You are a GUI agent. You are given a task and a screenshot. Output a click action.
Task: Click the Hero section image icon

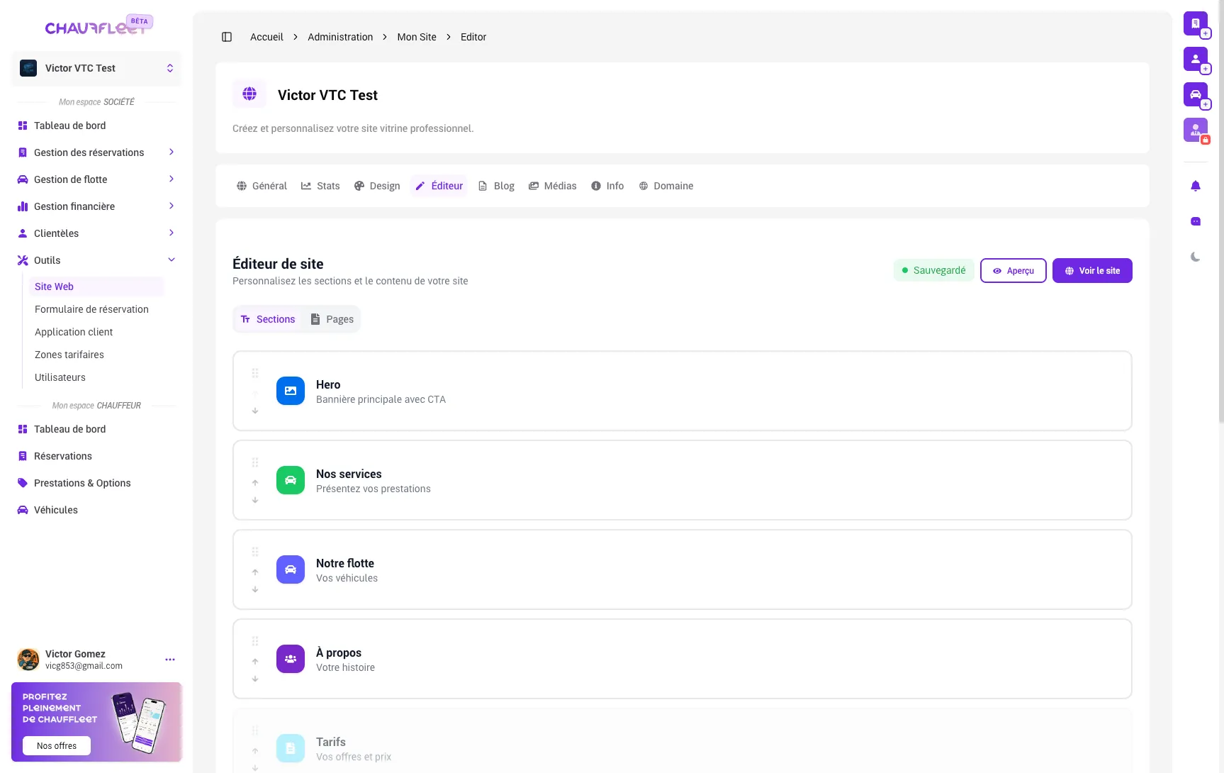point(291,391)
